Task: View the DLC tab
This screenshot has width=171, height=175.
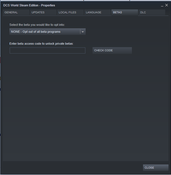Action: tap(152, 12)
